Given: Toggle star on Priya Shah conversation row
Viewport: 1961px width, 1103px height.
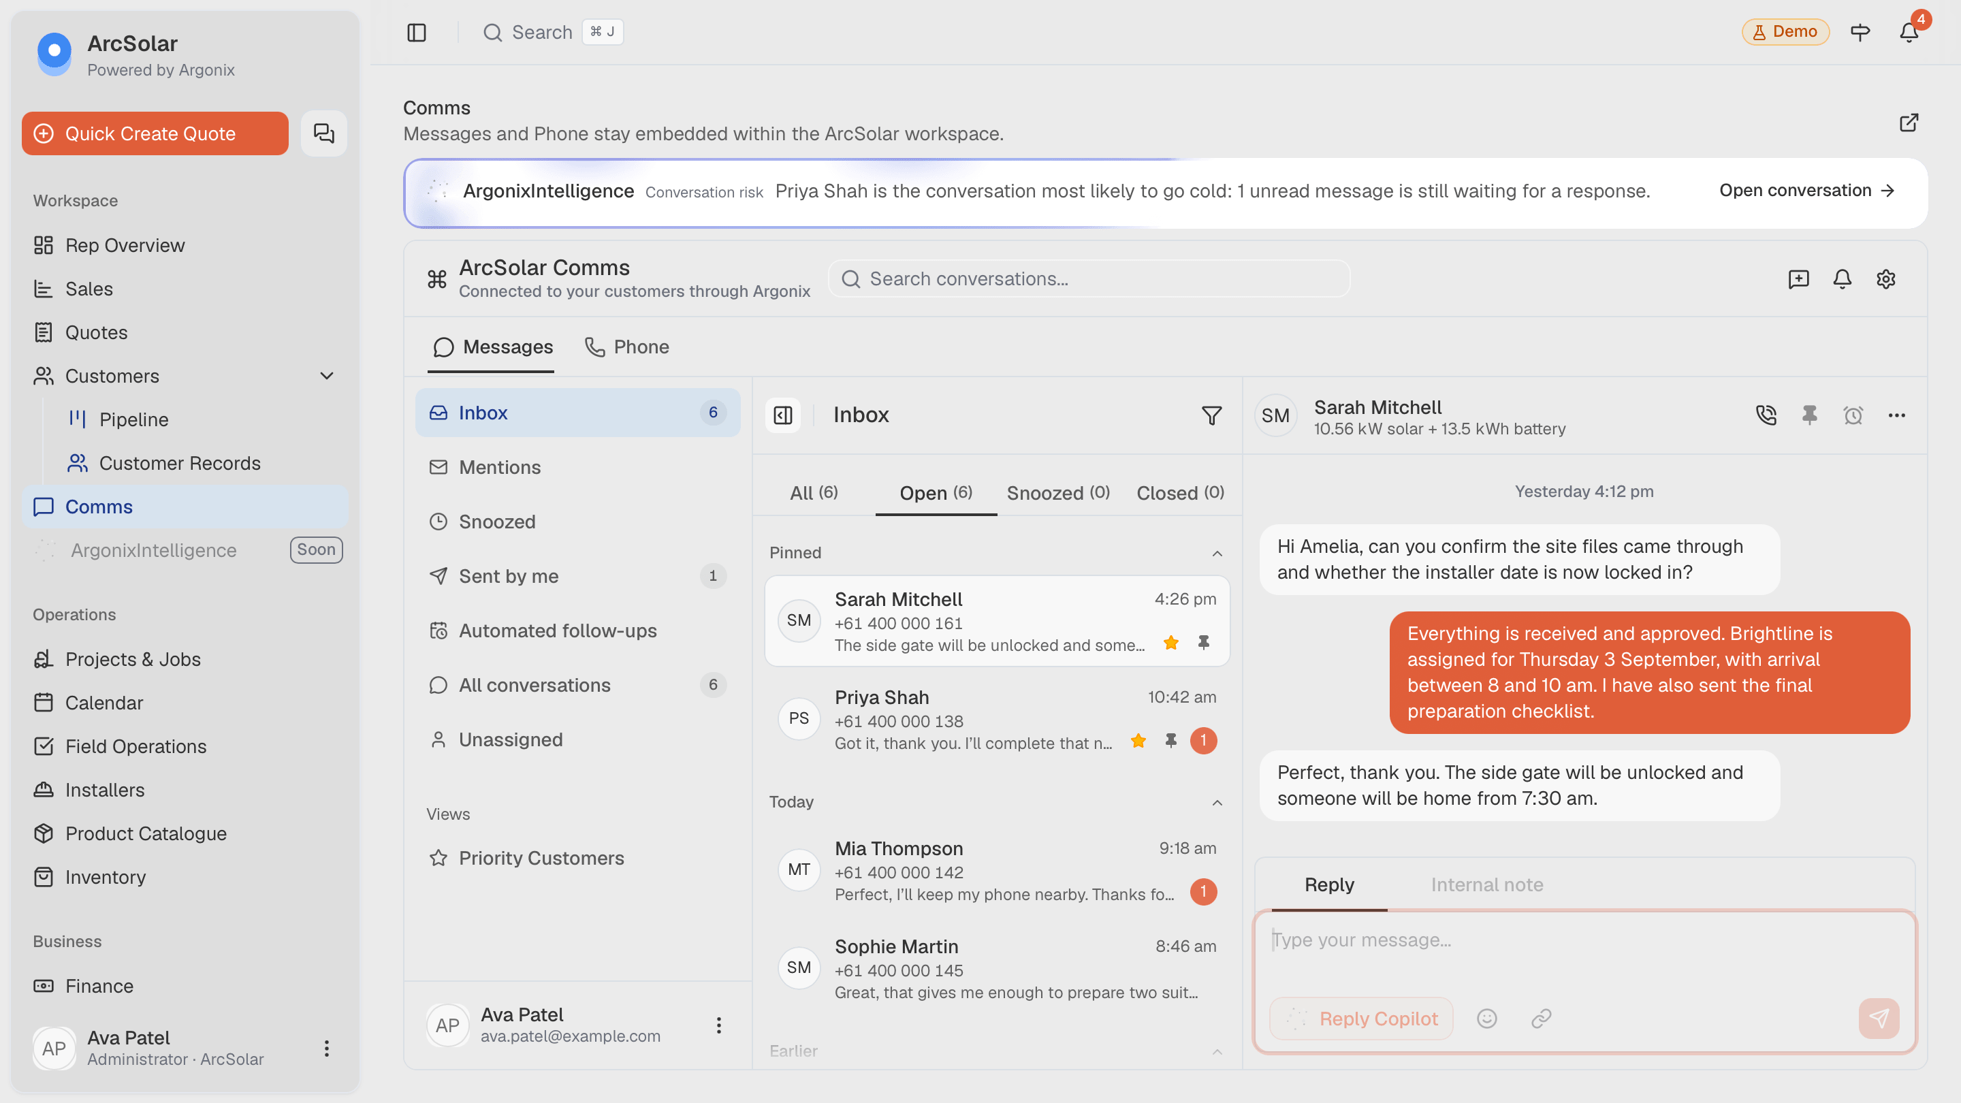Looking at the screenshot, I should (x=1138, y=741).
